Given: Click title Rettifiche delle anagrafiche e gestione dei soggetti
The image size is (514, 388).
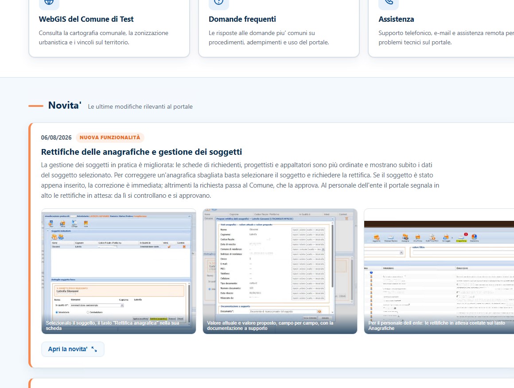Looking at the screenshot, I should point(141,152).
